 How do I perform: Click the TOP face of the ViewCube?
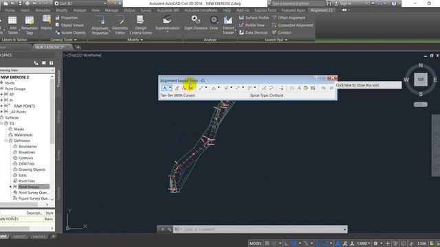point(421,80)
